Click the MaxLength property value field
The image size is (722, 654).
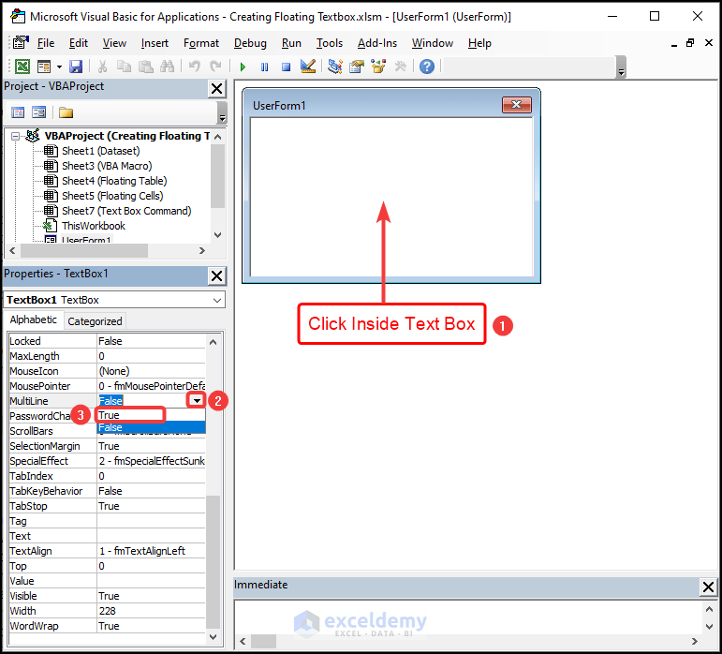pos(151,356)
